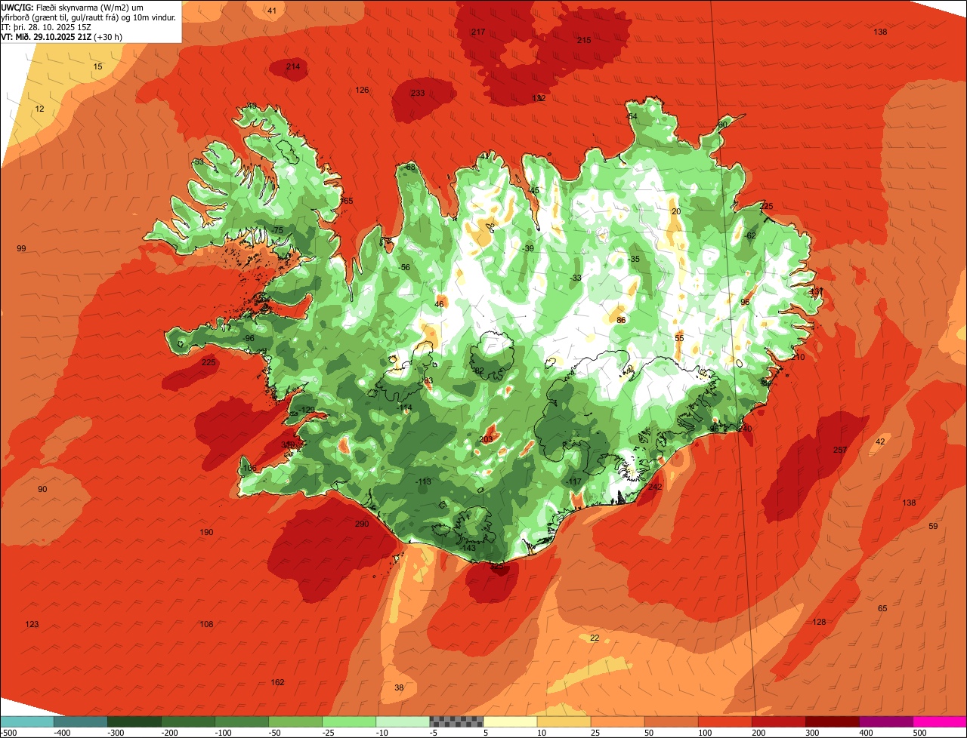This screenshot has height=738, width=967.
Task: Select the orange 25 to 50 legend swatch
Action: tap(617, 721)
